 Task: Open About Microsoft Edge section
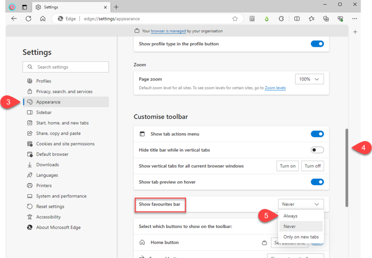(66, 228)
